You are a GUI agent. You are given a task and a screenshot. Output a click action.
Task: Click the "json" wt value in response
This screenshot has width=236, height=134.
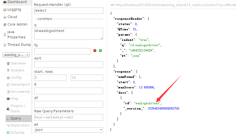coord(136,56)
